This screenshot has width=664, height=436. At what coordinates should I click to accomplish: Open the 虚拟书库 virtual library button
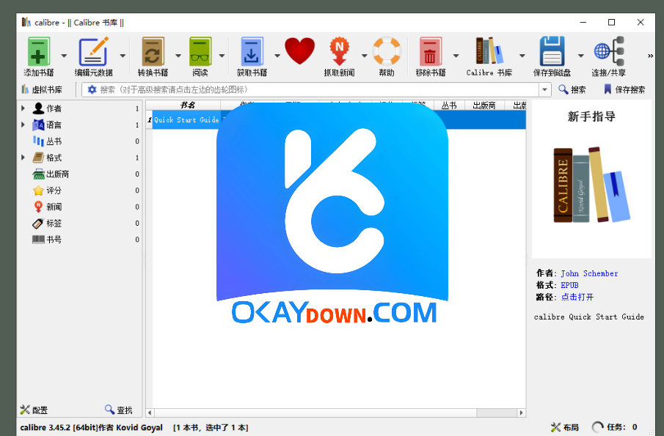42,89
